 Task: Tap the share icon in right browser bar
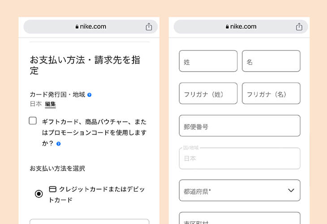tap(299, 27)
